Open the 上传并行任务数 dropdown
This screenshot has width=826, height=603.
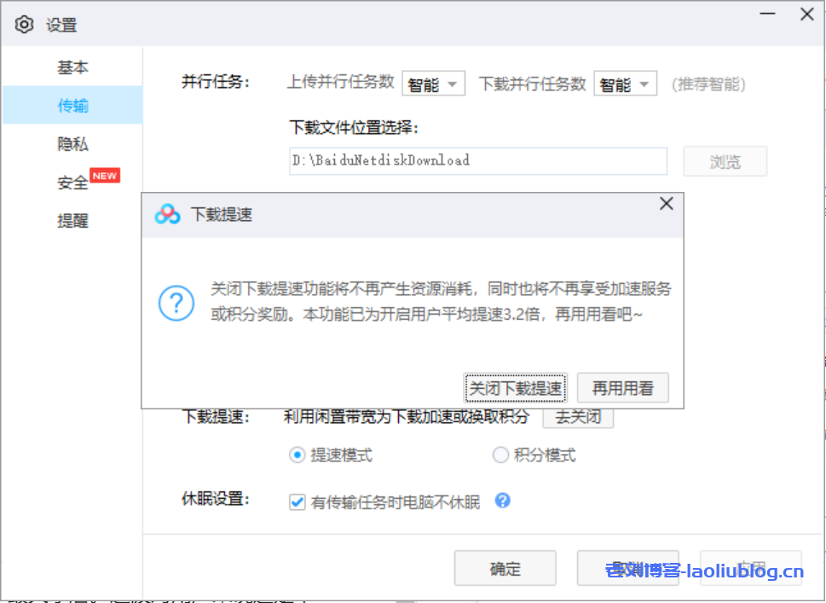[x=433, y=84]
